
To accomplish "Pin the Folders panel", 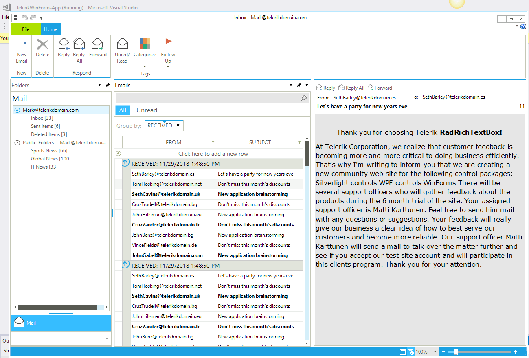I will pos(108,85).
